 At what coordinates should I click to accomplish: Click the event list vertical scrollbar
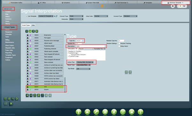point(65,85)
